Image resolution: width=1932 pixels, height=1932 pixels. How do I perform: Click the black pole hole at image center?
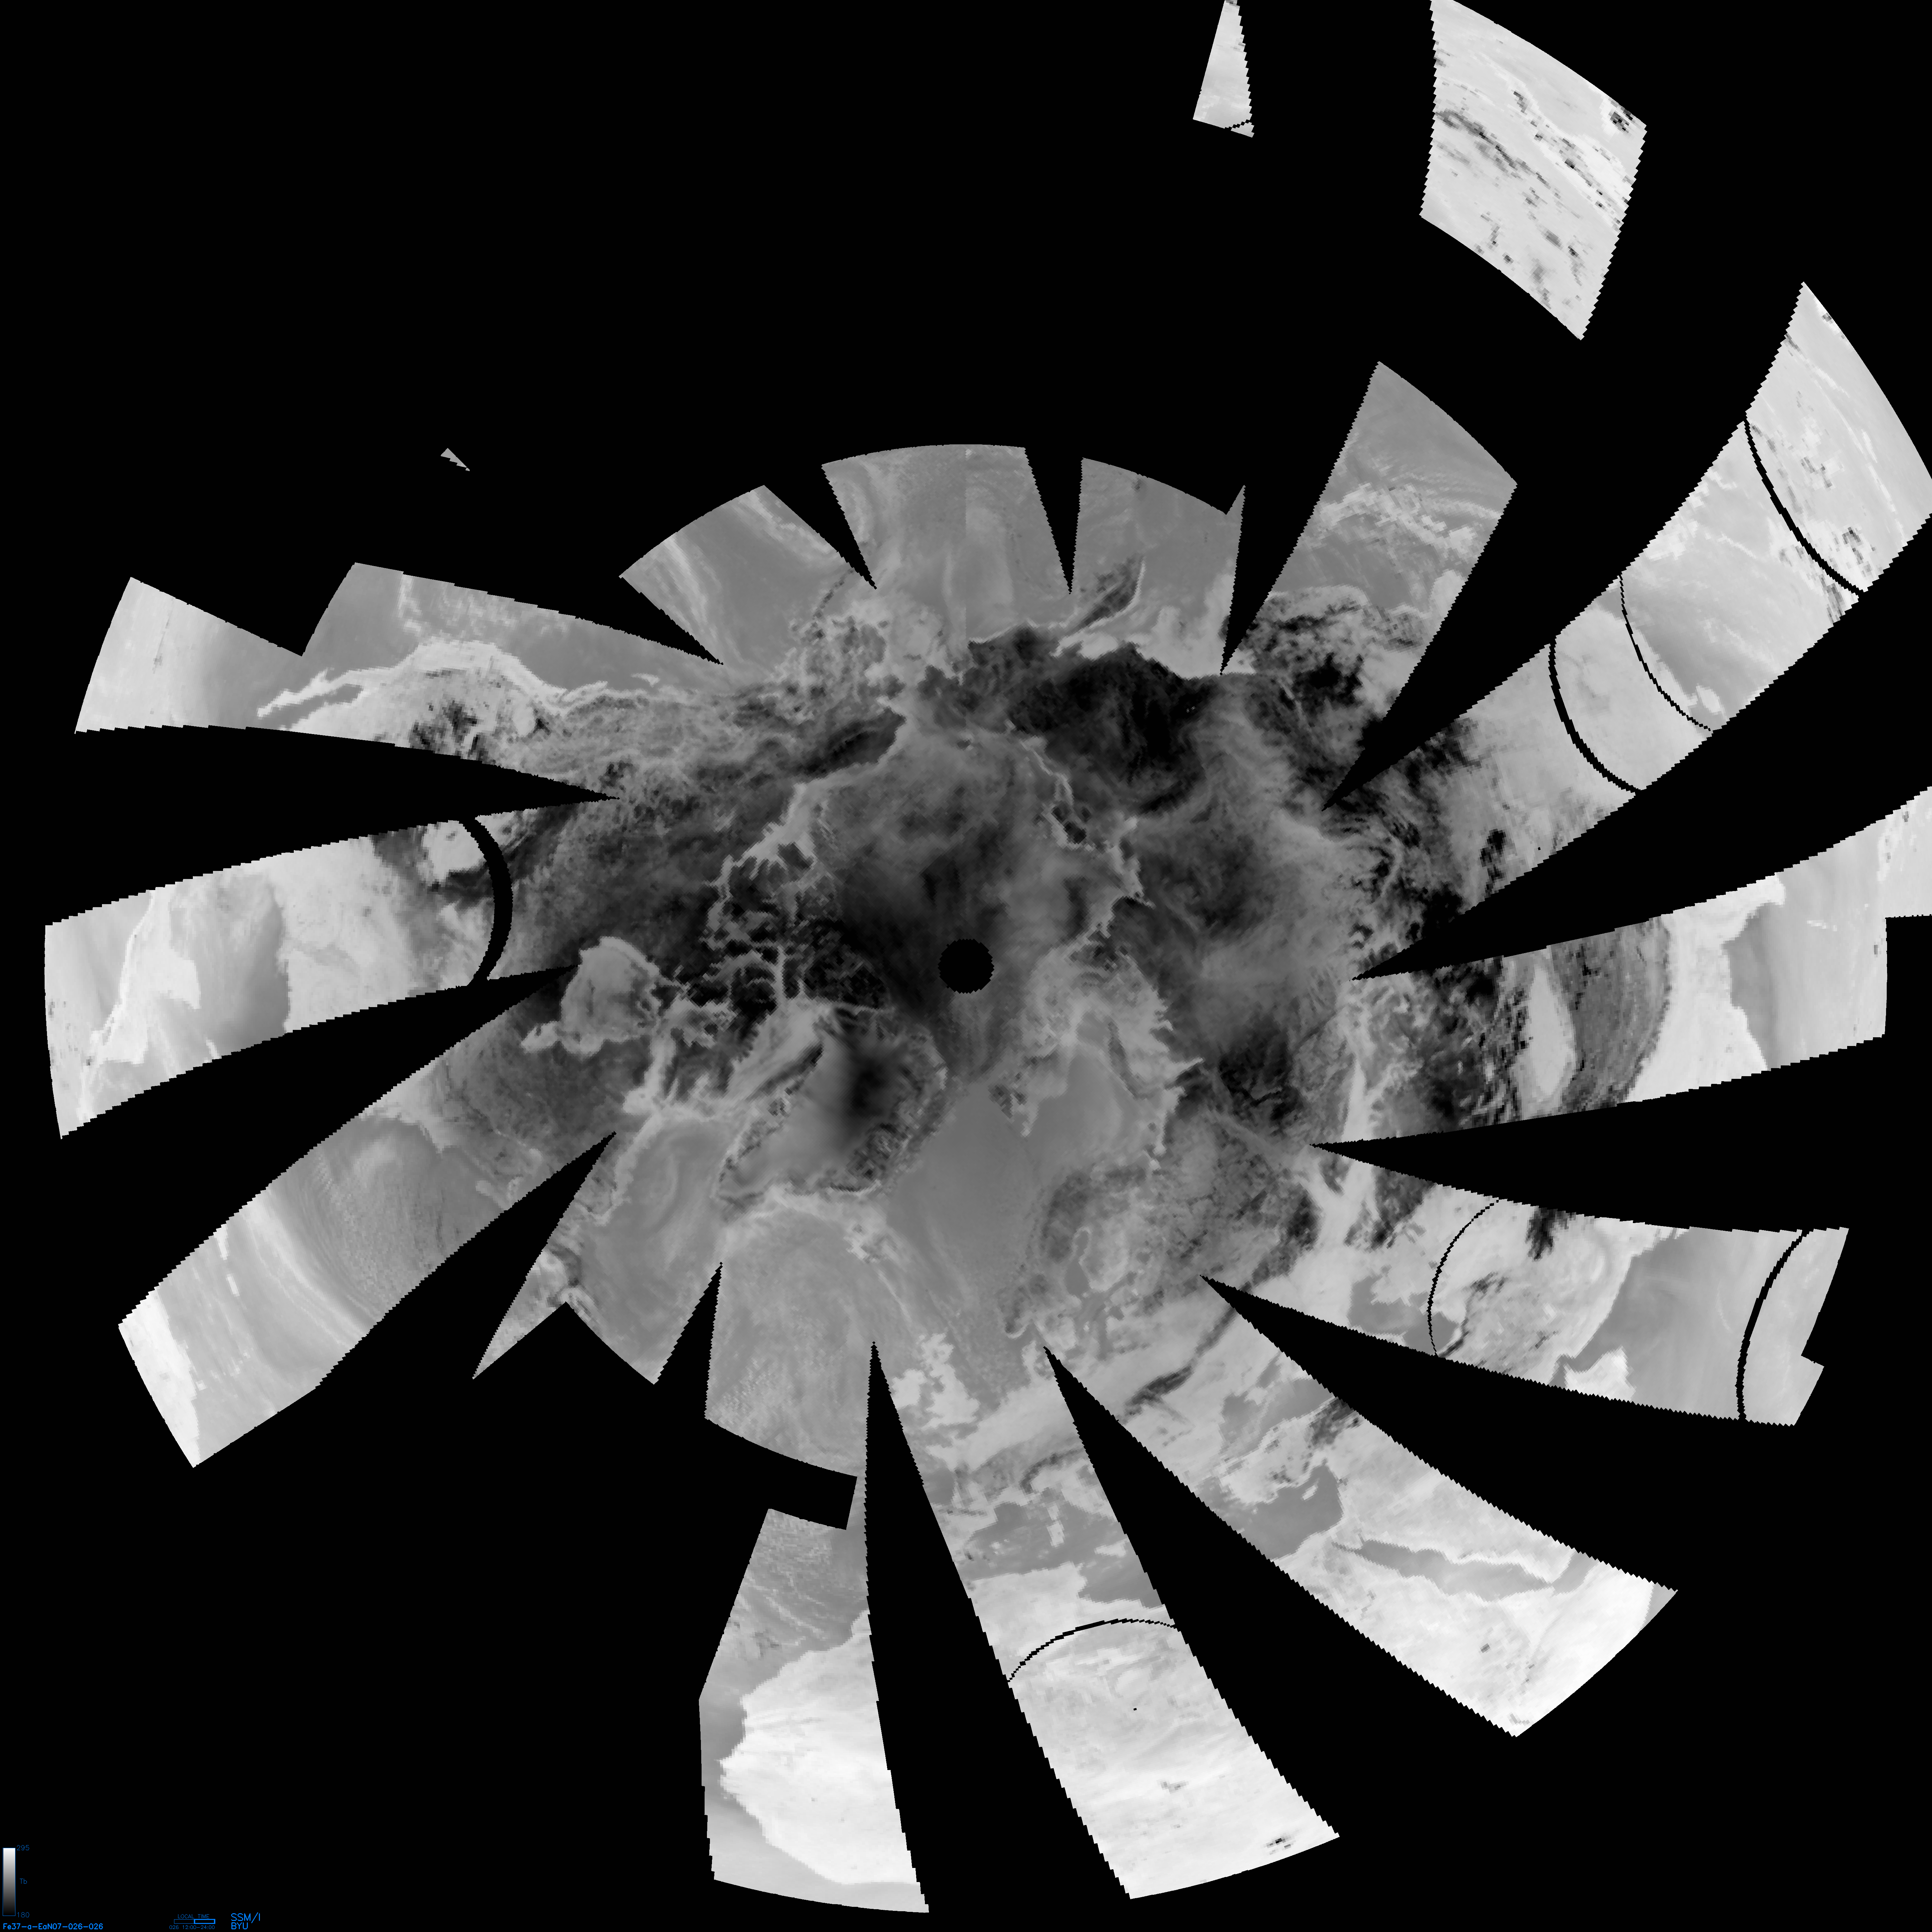(x=966, y=965)
